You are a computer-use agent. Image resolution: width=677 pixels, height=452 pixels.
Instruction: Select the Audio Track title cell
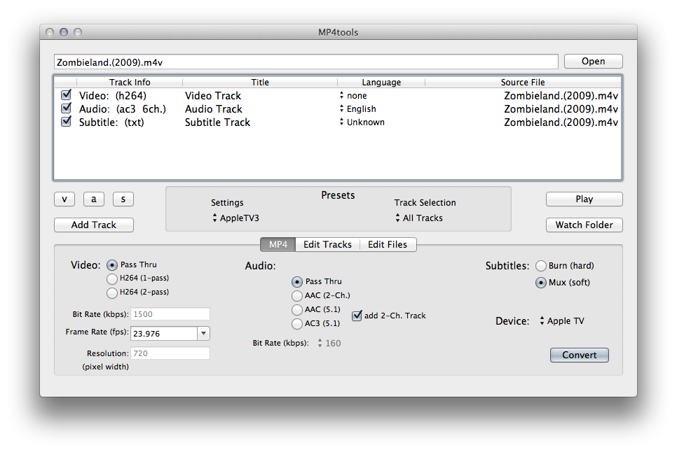(213, 109)
